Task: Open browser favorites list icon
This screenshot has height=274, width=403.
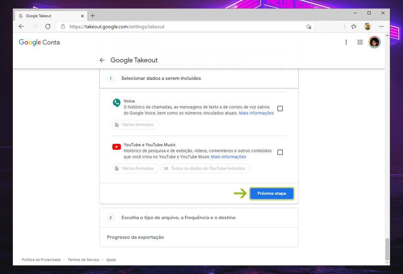Action: coord(353,27)
